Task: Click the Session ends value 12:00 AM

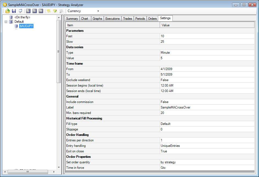Action: coord(207,91)
